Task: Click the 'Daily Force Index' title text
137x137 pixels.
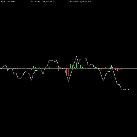Action: point(8,2)
